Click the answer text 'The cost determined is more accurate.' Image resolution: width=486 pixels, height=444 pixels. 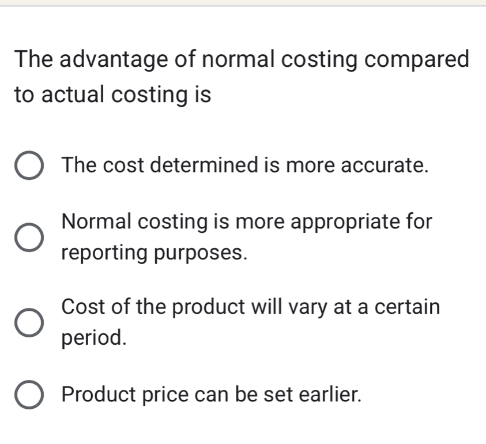click(x=246, y=165)
